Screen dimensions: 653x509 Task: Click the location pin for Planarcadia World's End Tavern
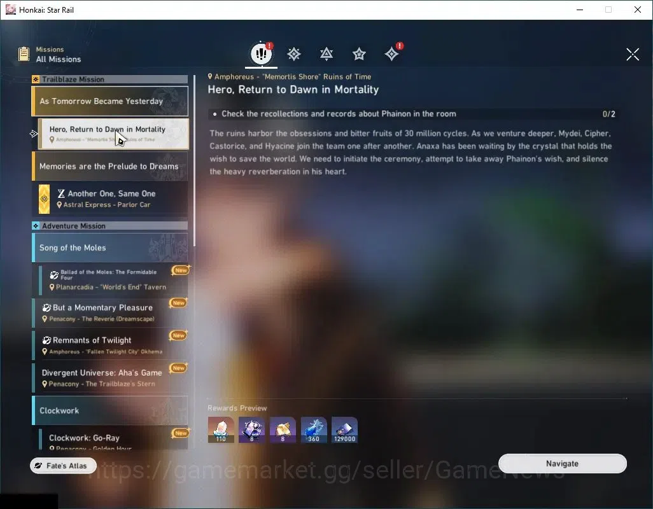click(x=52, y=287)
